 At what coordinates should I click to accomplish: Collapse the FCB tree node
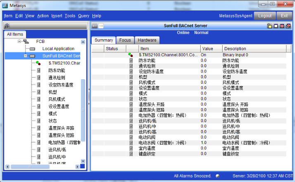19,42
